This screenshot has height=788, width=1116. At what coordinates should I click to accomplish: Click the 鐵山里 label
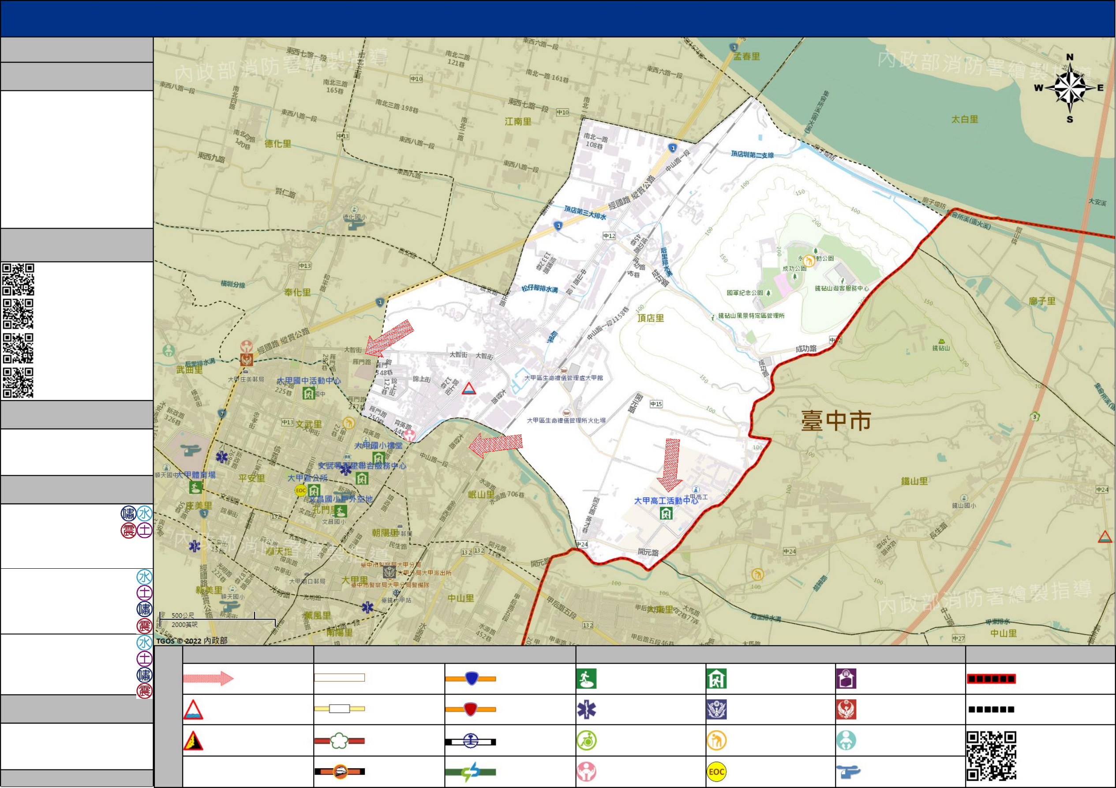[914, 482]
